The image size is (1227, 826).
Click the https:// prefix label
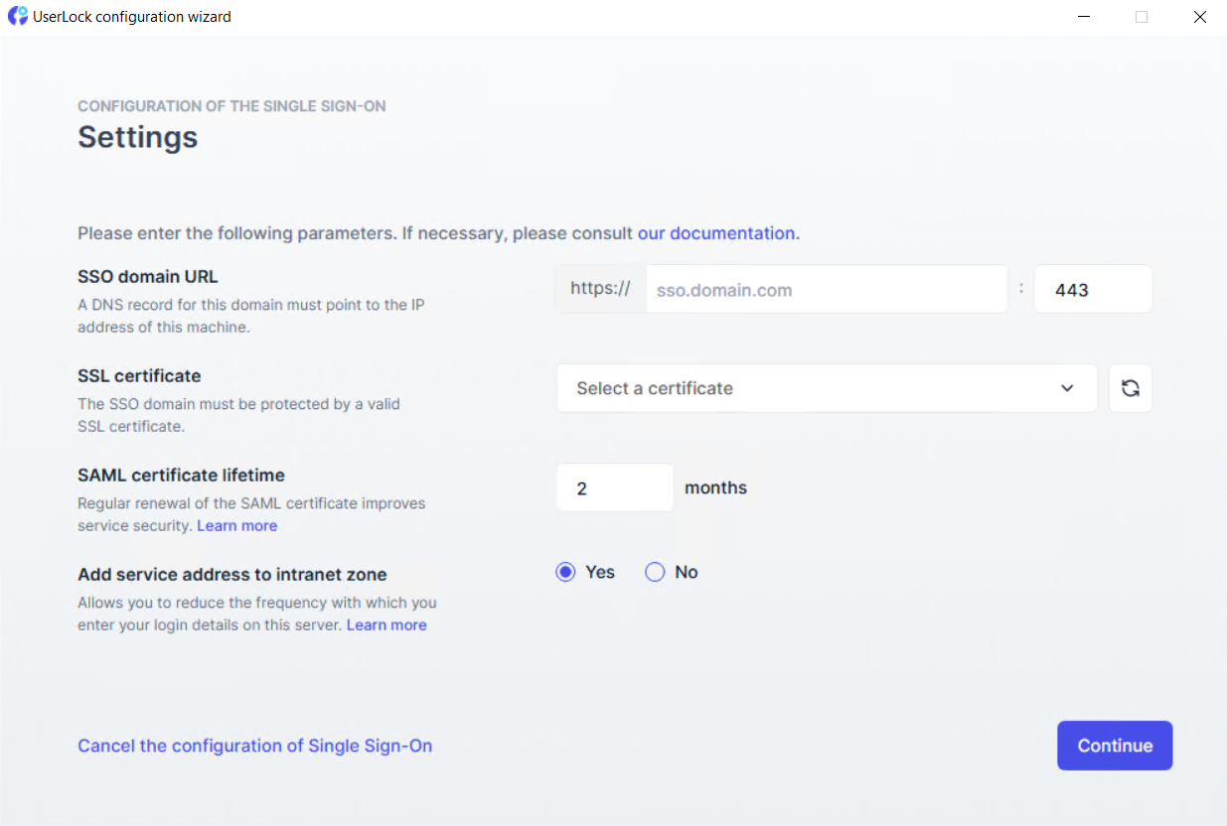pos(601,289)
